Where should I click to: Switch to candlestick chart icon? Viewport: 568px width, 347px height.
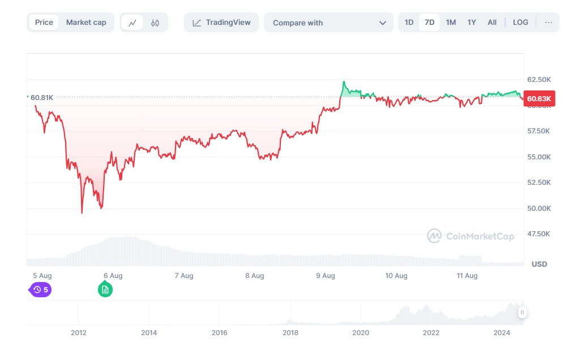[x=155, y=23]
